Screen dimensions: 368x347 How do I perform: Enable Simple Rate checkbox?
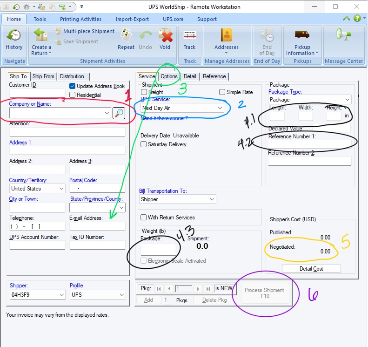222,92
